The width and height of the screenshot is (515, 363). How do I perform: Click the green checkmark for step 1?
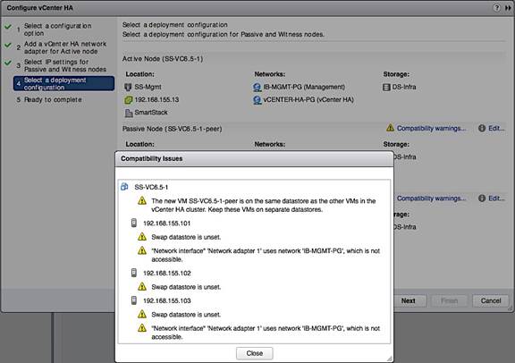pos(8,27)
